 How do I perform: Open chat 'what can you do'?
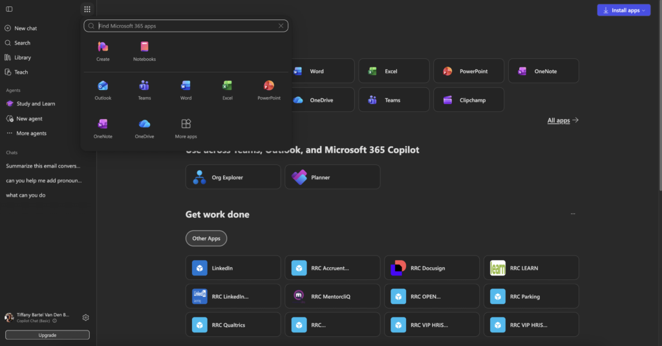click(x=26, y=195)
